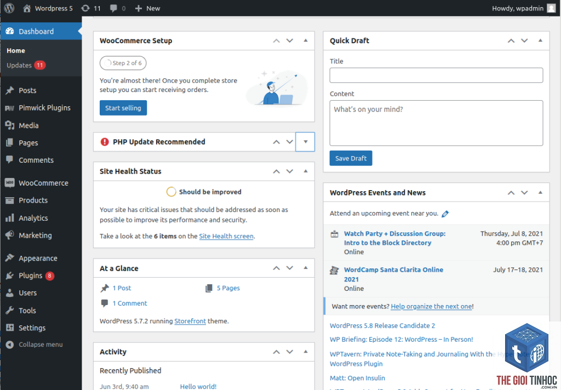The width and height of the screenshot is (561, 390).
Task: Open WP Briefing: Episode 12 link
Action: point(401,339)
